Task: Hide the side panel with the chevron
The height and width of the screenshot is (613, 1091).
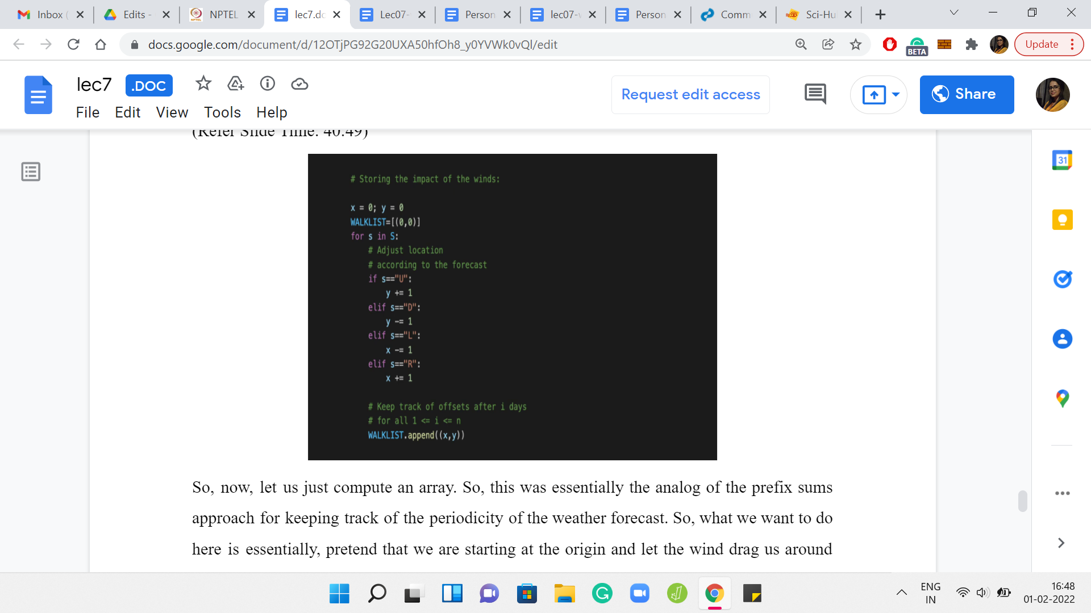Action: (1060, 543)
